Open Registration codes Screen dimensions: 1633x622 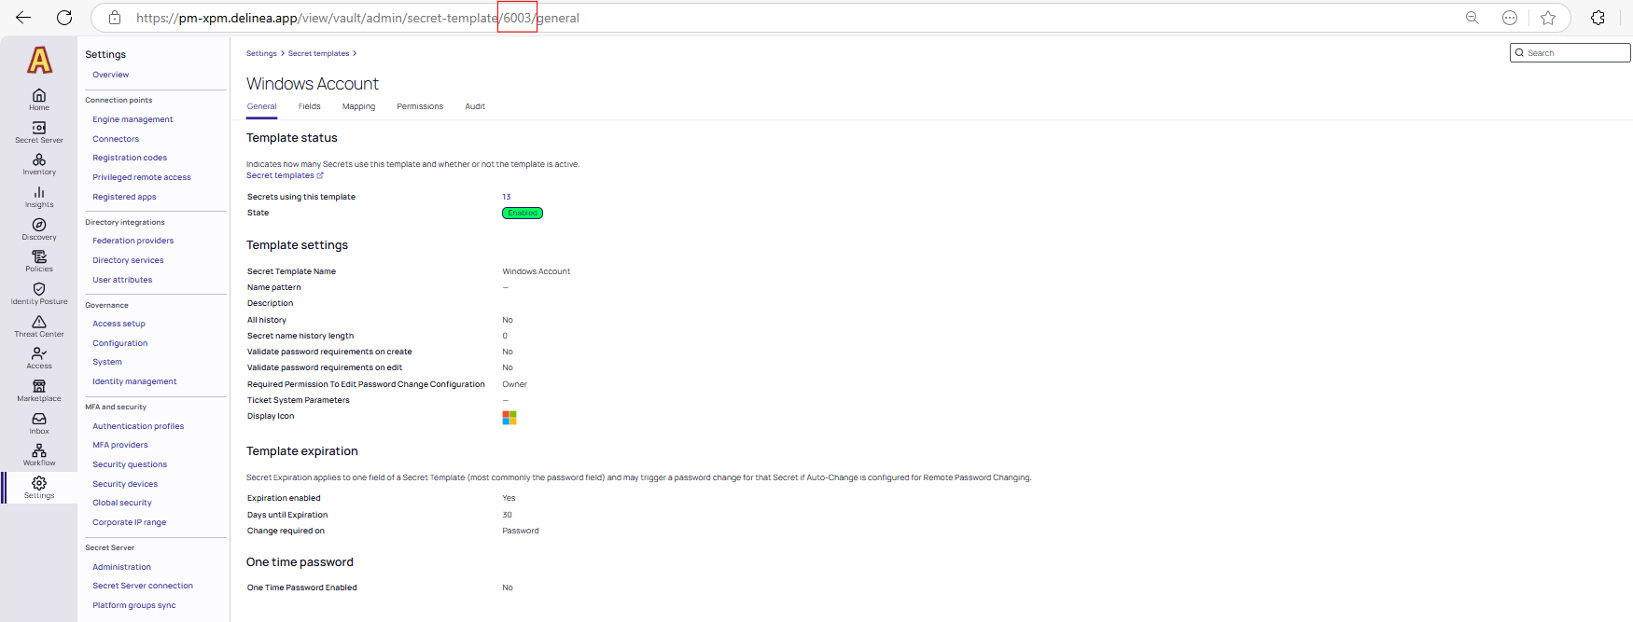click(x=130, y=158)
